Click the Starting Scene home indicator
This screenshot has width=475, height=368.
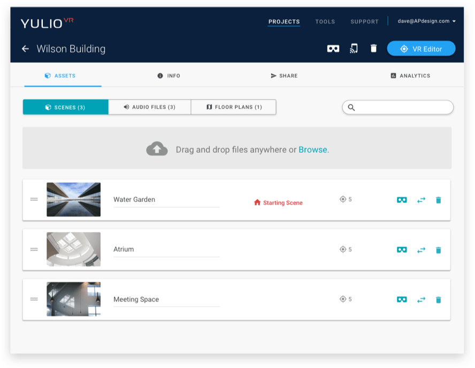[x=278, y=202]
